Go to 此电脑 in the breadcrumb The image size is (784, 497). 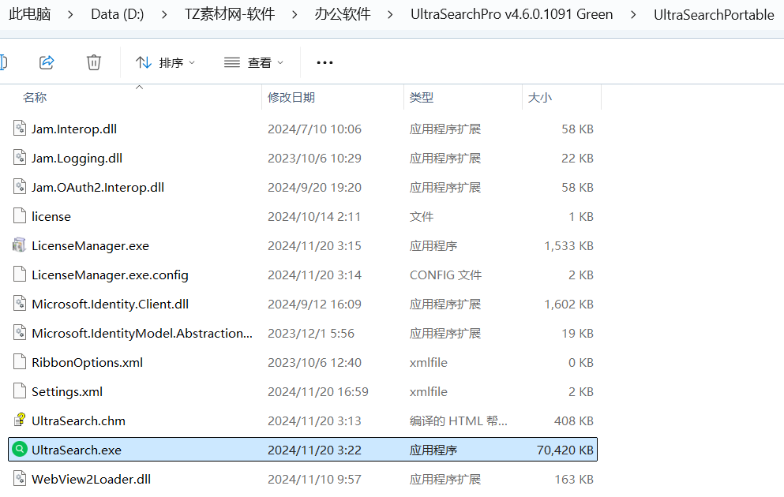(30, 14)
